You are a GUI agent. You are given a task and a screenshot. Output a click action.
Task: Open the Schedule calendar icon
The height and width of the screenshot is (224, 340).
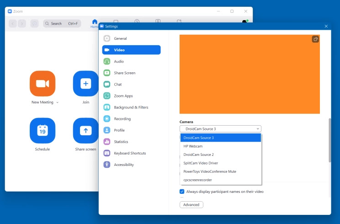[x=42, y=131]
